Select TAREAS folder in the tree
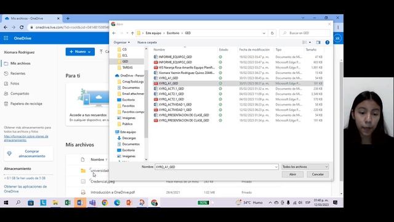394x222 pixels. [127, 67]
